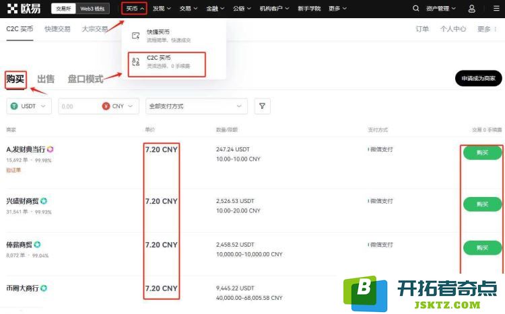Click verification badge next to 币圈大商行

(44, 288)
